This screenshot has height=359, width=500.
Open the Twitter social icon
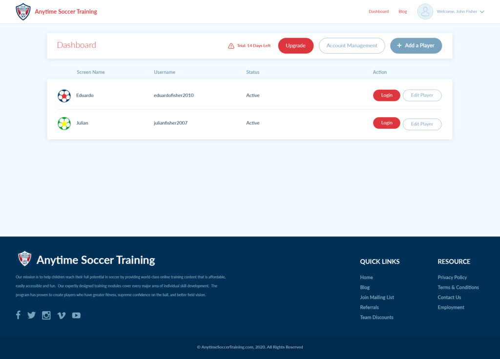click(x=32, y=315)
